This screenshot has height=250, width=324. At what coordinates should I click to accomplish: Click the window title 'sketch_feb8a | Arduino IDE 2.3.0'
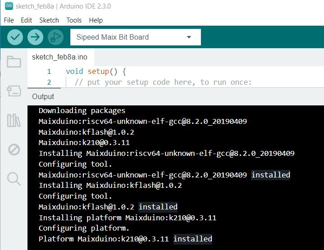coord(63,6)
